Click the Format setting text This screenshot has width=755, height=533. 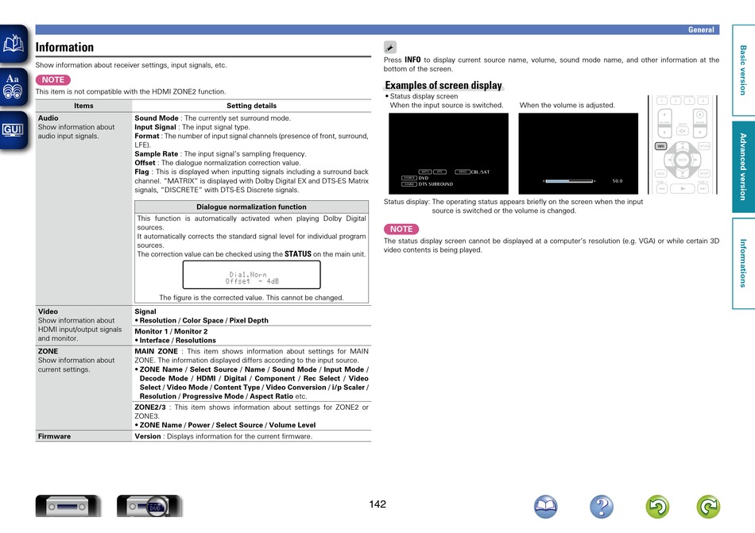(251, 141)
